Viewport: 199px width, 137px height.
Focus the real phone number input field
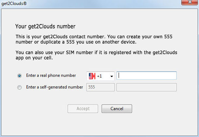pos(147,76)
